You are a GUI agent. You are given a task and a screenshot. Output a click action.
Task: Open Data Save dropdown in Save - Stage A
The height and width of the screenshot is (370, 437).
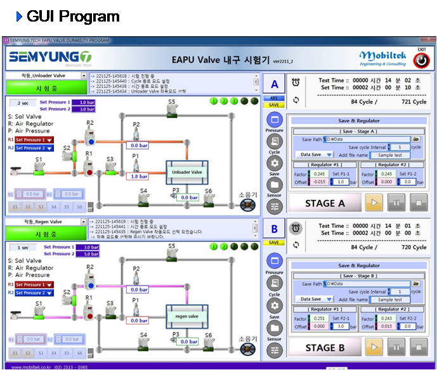pos(315,154)
